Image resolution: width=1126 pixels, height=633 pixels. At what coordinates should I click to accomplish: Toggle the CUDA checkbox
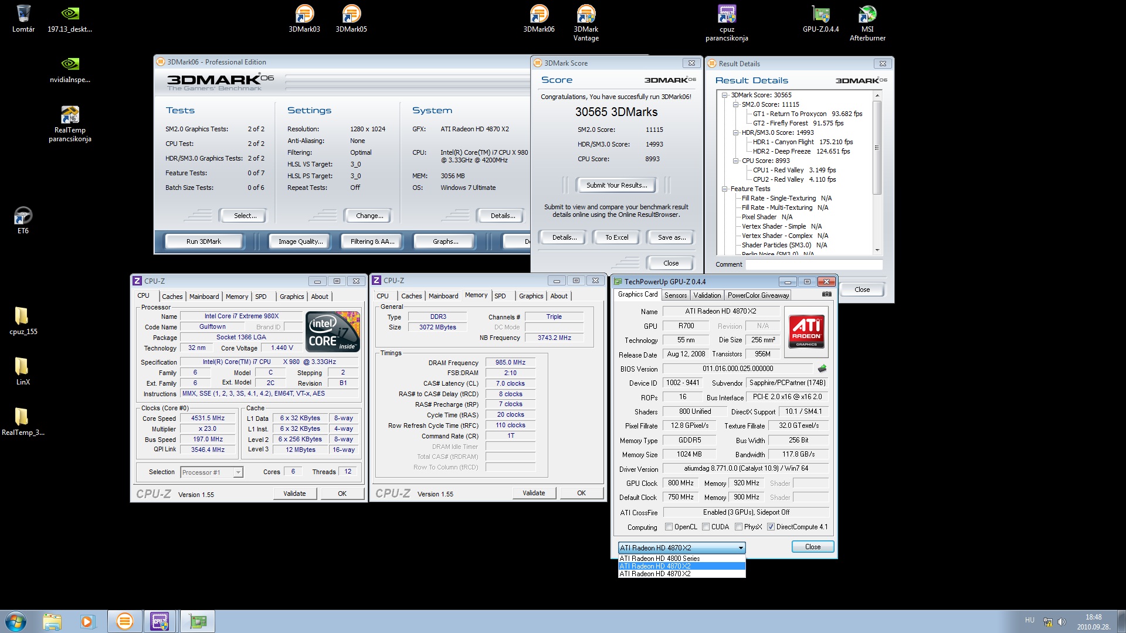(706, 527)
